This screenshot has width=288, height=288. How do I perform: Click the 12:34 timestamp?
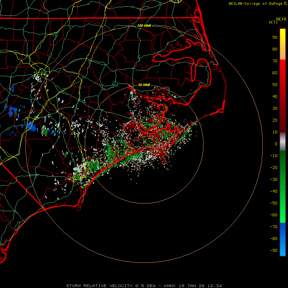click(214, 286)
